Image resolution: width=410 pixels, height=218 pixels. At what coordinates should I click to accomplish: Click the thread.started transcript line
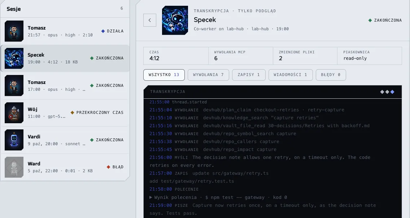[x=178, y=102]
